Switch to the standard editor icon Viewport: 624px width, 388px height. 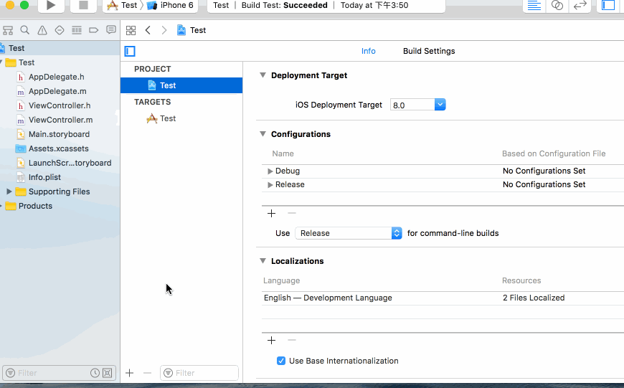click(x=534, y=5)
